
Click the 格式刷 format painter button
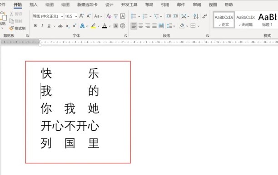pyautogui.click(x=17, y=28)
